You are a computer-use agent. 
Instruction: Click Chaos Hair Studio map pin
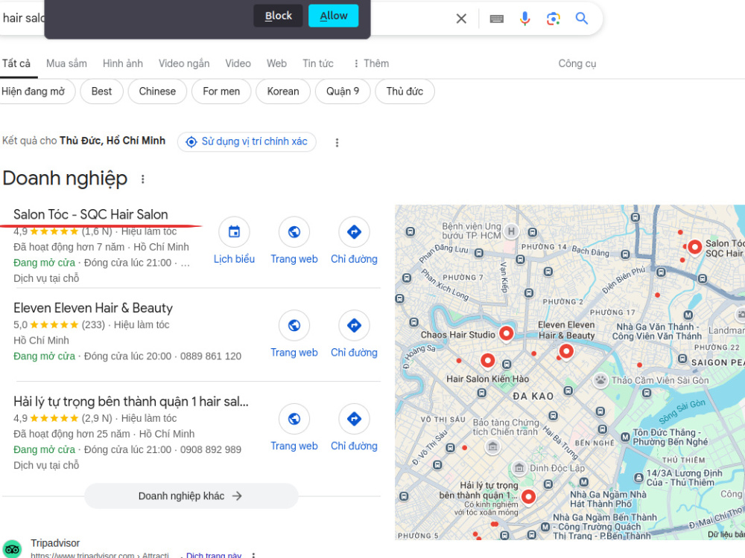507,333
